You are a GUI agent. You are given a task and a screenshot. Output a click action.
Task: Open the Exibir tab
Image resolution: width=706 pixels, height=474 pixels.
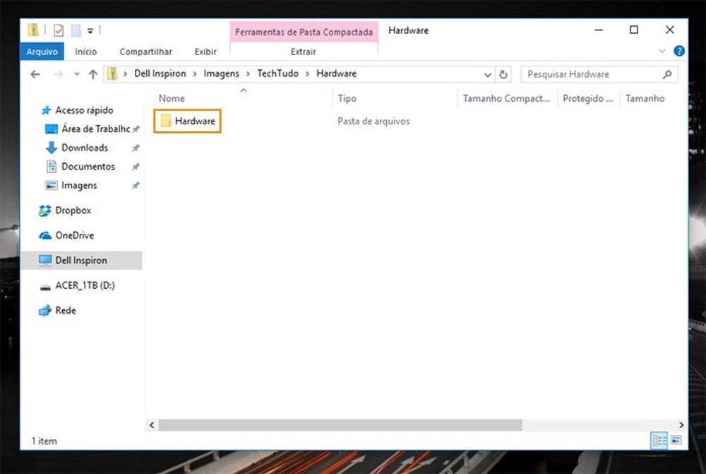(x=205, y=52)
